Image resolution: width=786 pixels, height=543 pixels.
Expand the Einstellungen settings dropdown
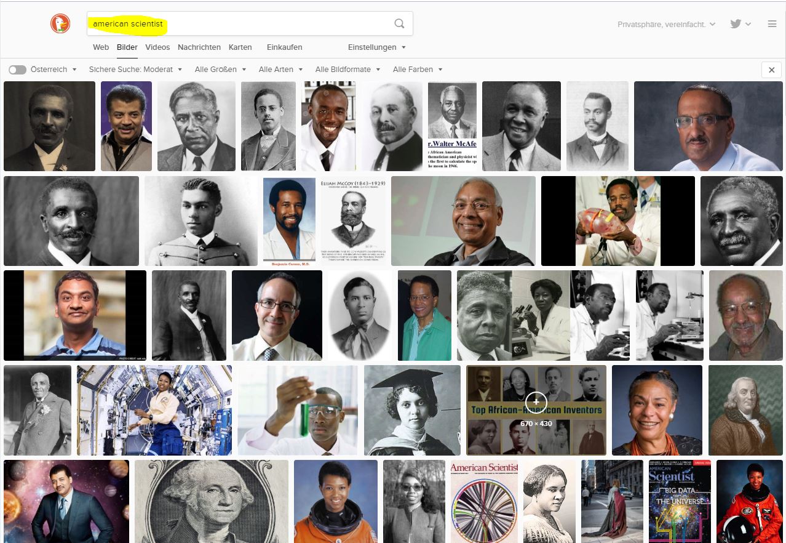coord(376,47)
